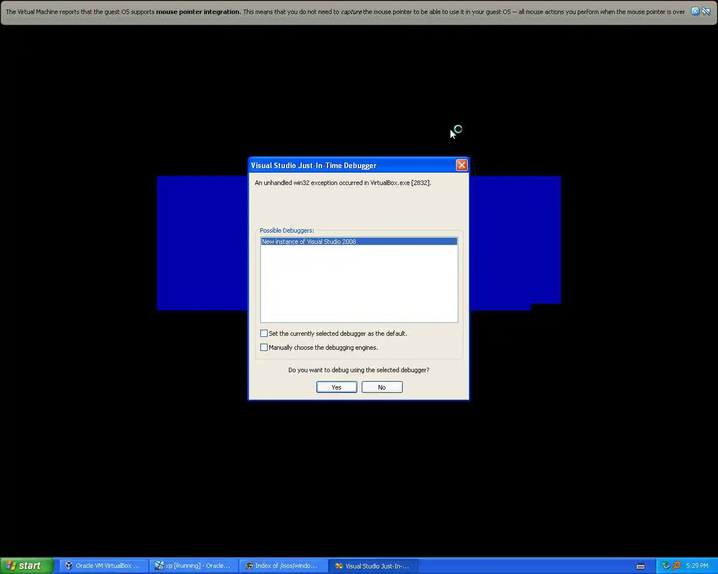Screen dimensions: 718x574
Task: Select 'New instance of Visual Studio 2008'
Action: [x=359, y=242]
